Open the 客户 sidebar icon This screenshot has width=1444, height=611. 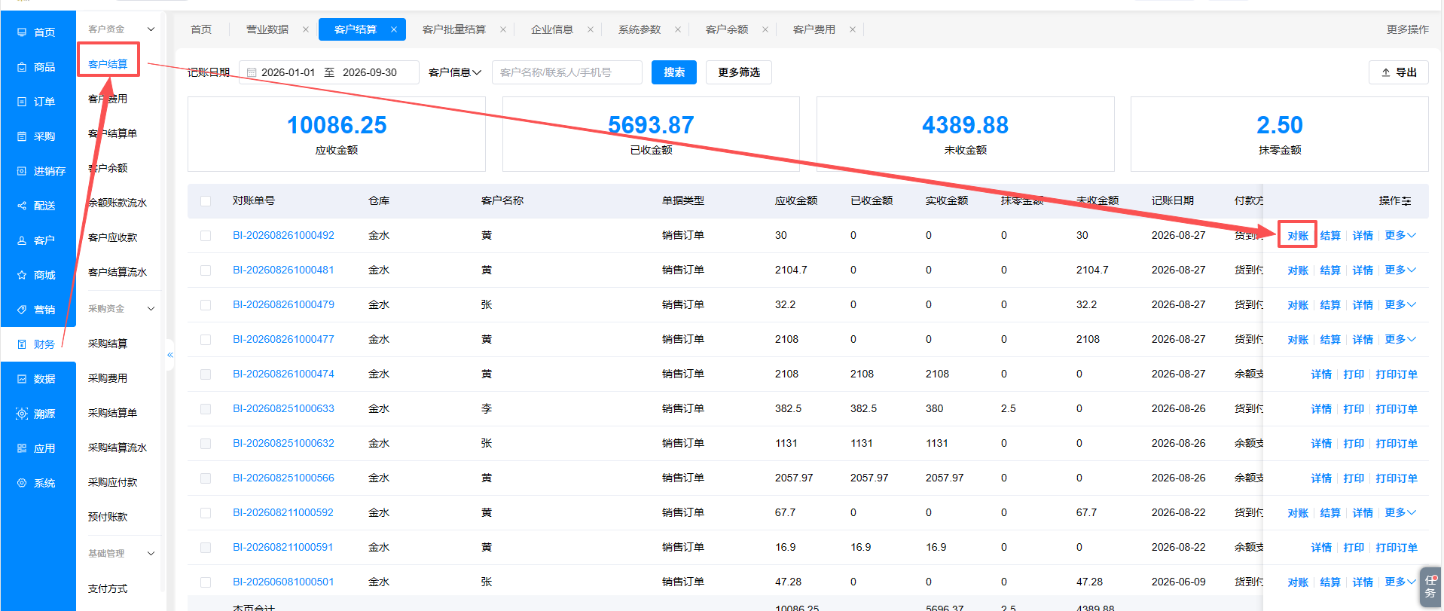coord(22,240)
